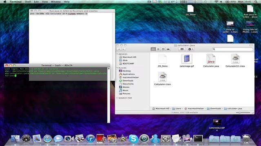Open Finder from the Dock
261x146 pixels.
pos(15,139)
